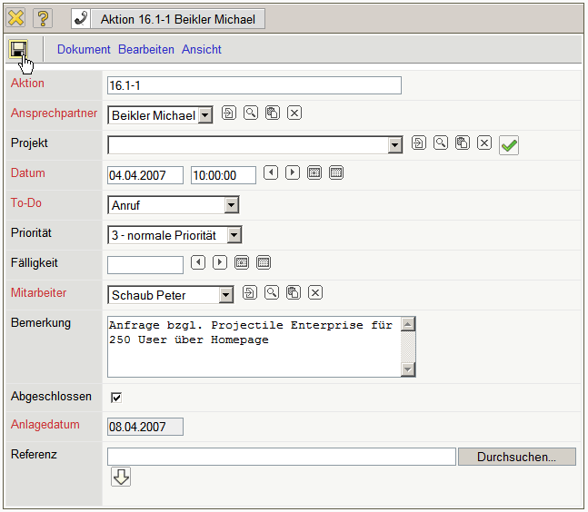
Task: Expand the Priorität dropdown
Action: click(x=234, y=235)
